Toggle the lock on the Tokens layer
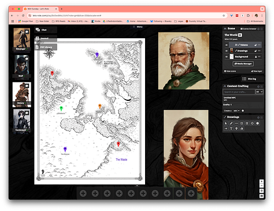 (256, 45)
